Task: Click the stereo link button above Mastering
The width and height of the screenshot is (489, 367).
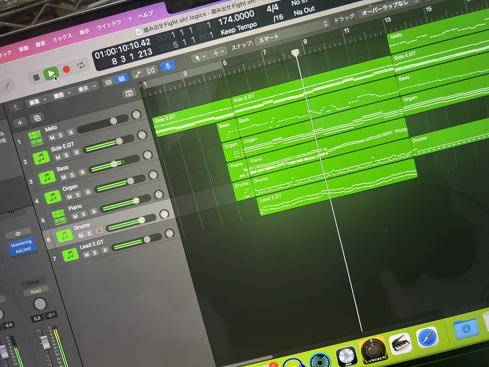Action: [18, 233]
